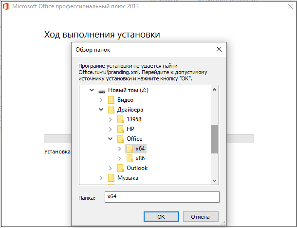Select the Outlook folder name

(137, 168)
